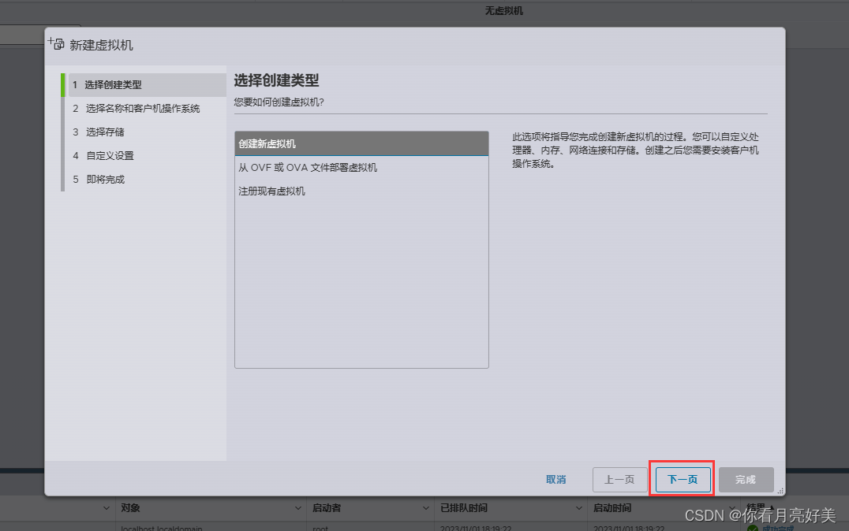Click the dialog resize grip corner
849x531 pixels.
[780, 491]
